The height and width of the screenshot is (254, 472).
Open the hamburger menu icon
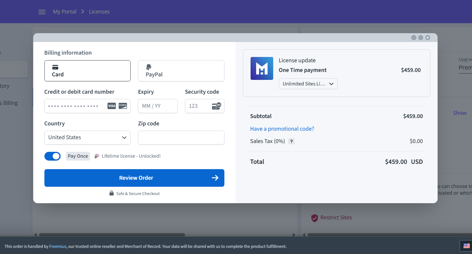pos(42,12)
